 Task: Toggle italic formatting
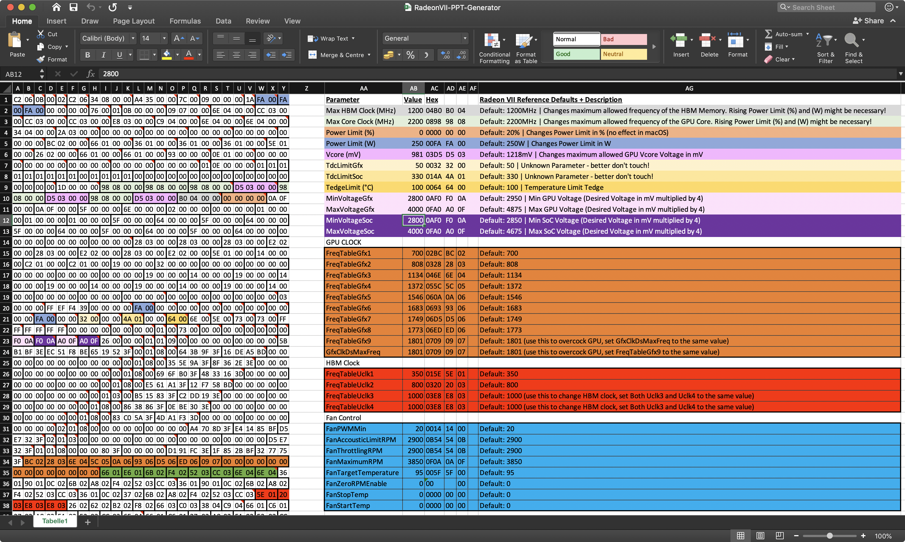pos(103,55)
